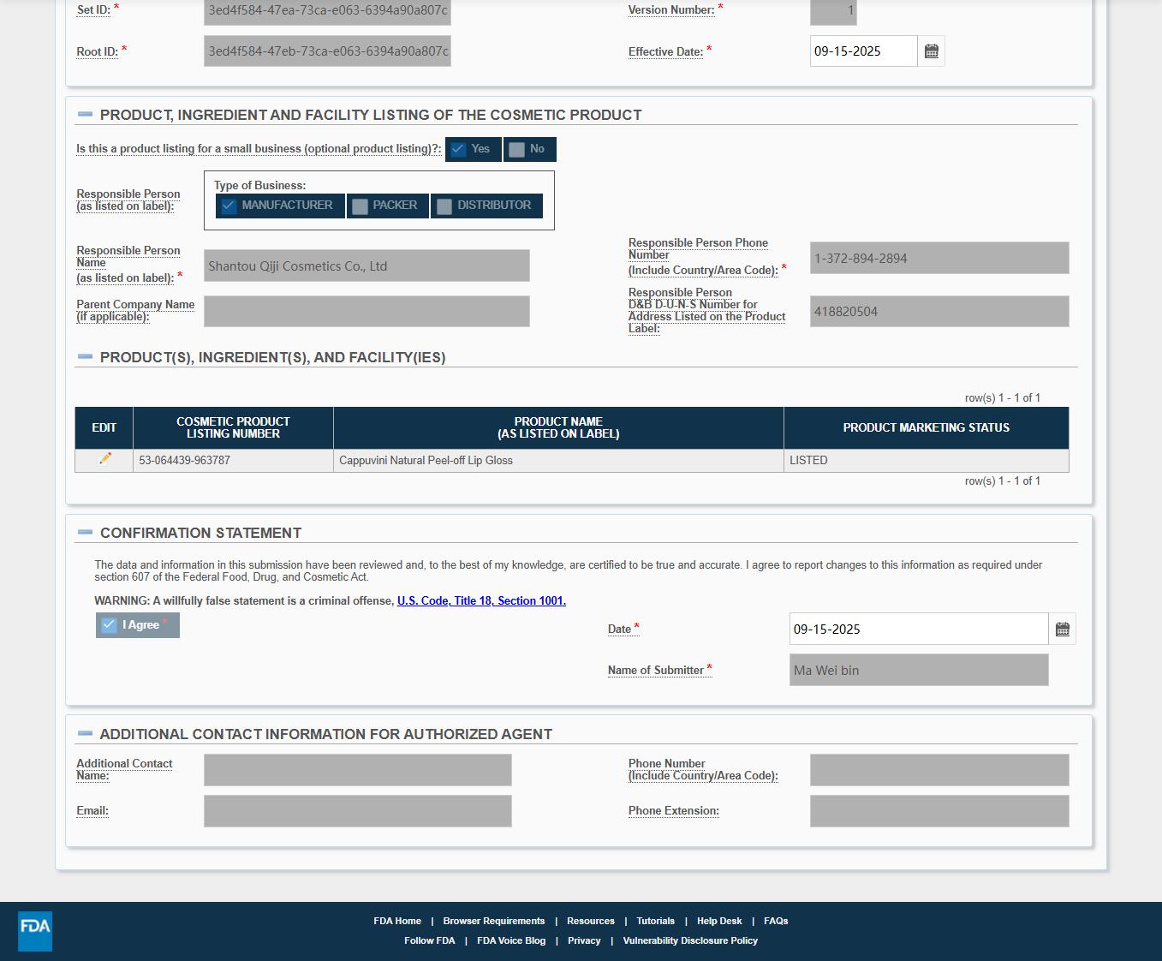Image resolution: width=1162 pixels, height=961 pixels.
Task: Collapse the Confirmation Statement section
Action: (85, 533)
